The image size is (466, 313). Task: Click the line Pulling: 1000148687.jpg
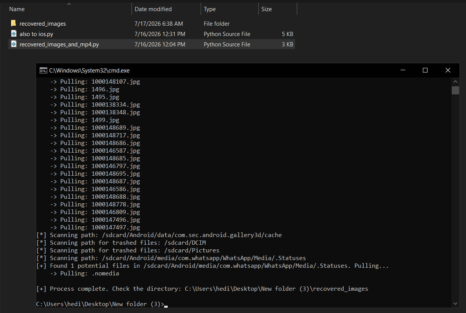coord(95,181)
